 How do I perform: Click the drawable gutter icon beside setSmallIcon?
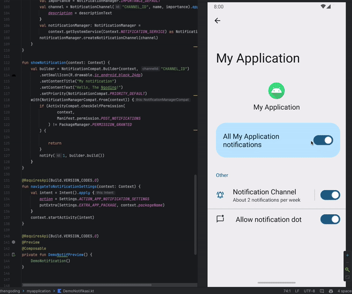pos(13,76)
